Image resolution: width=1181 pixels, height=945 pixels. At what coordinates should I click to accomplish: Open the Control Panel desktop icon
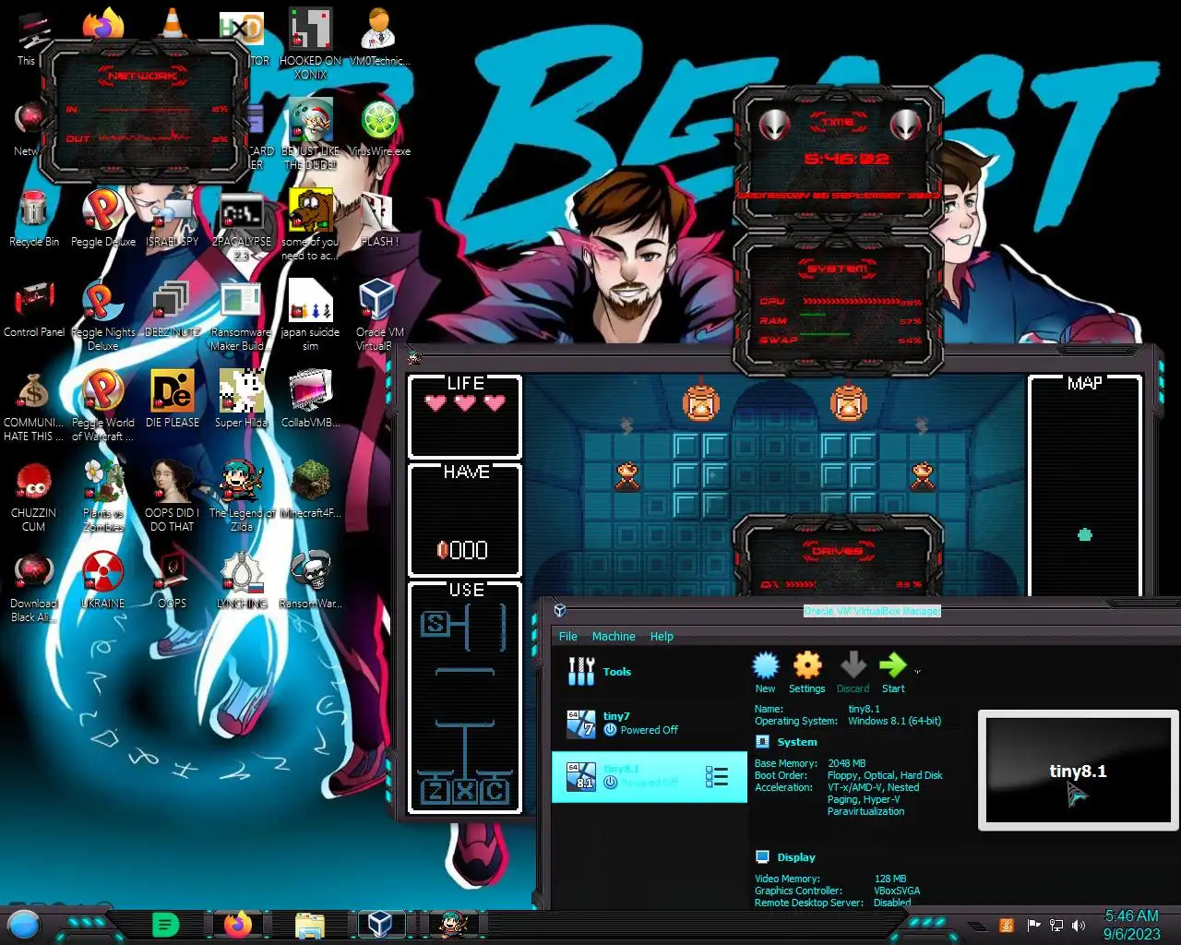coord(34,309)
